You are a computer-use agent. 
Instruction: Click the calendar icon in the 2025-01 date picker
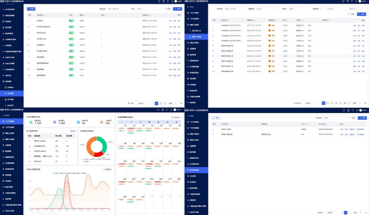[x=104, y=169]
